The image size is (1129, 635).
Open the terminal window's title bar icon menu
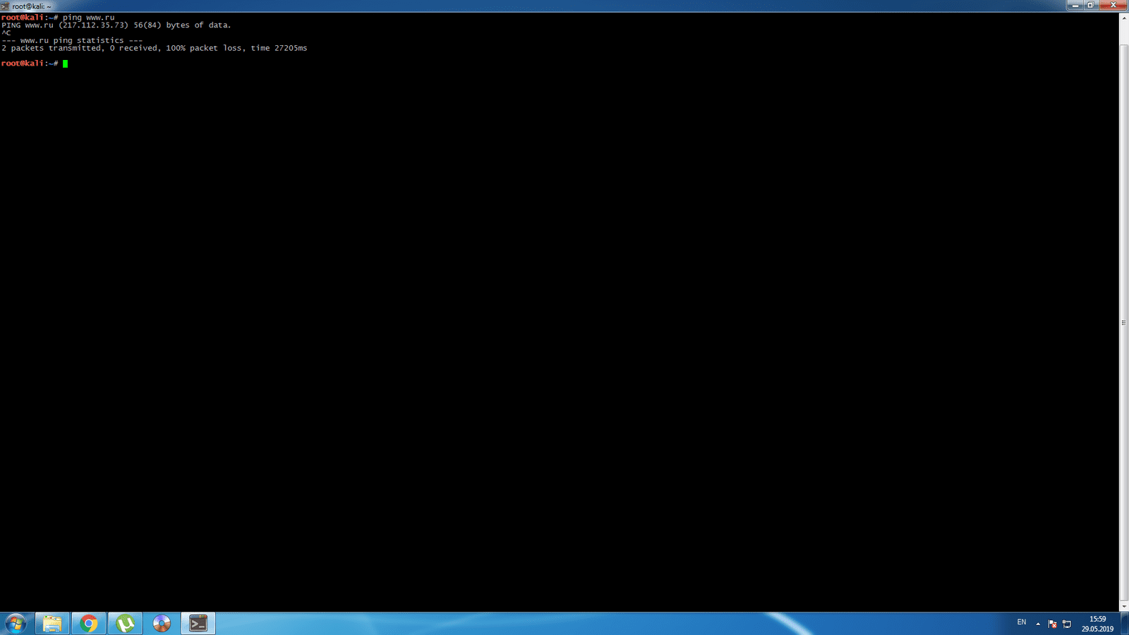tap(5, 6)
